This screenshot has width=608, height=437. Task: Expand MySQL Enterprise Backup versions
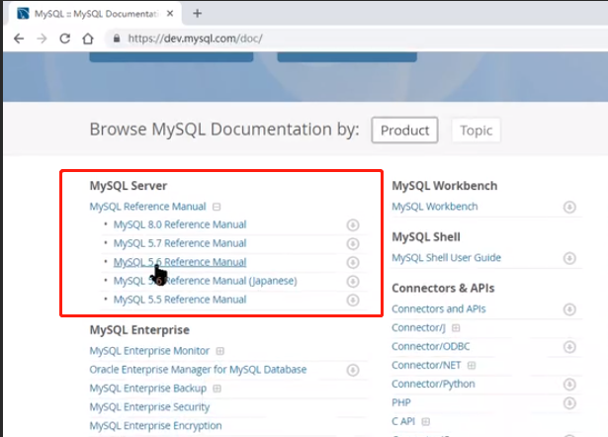click(217, 389)
